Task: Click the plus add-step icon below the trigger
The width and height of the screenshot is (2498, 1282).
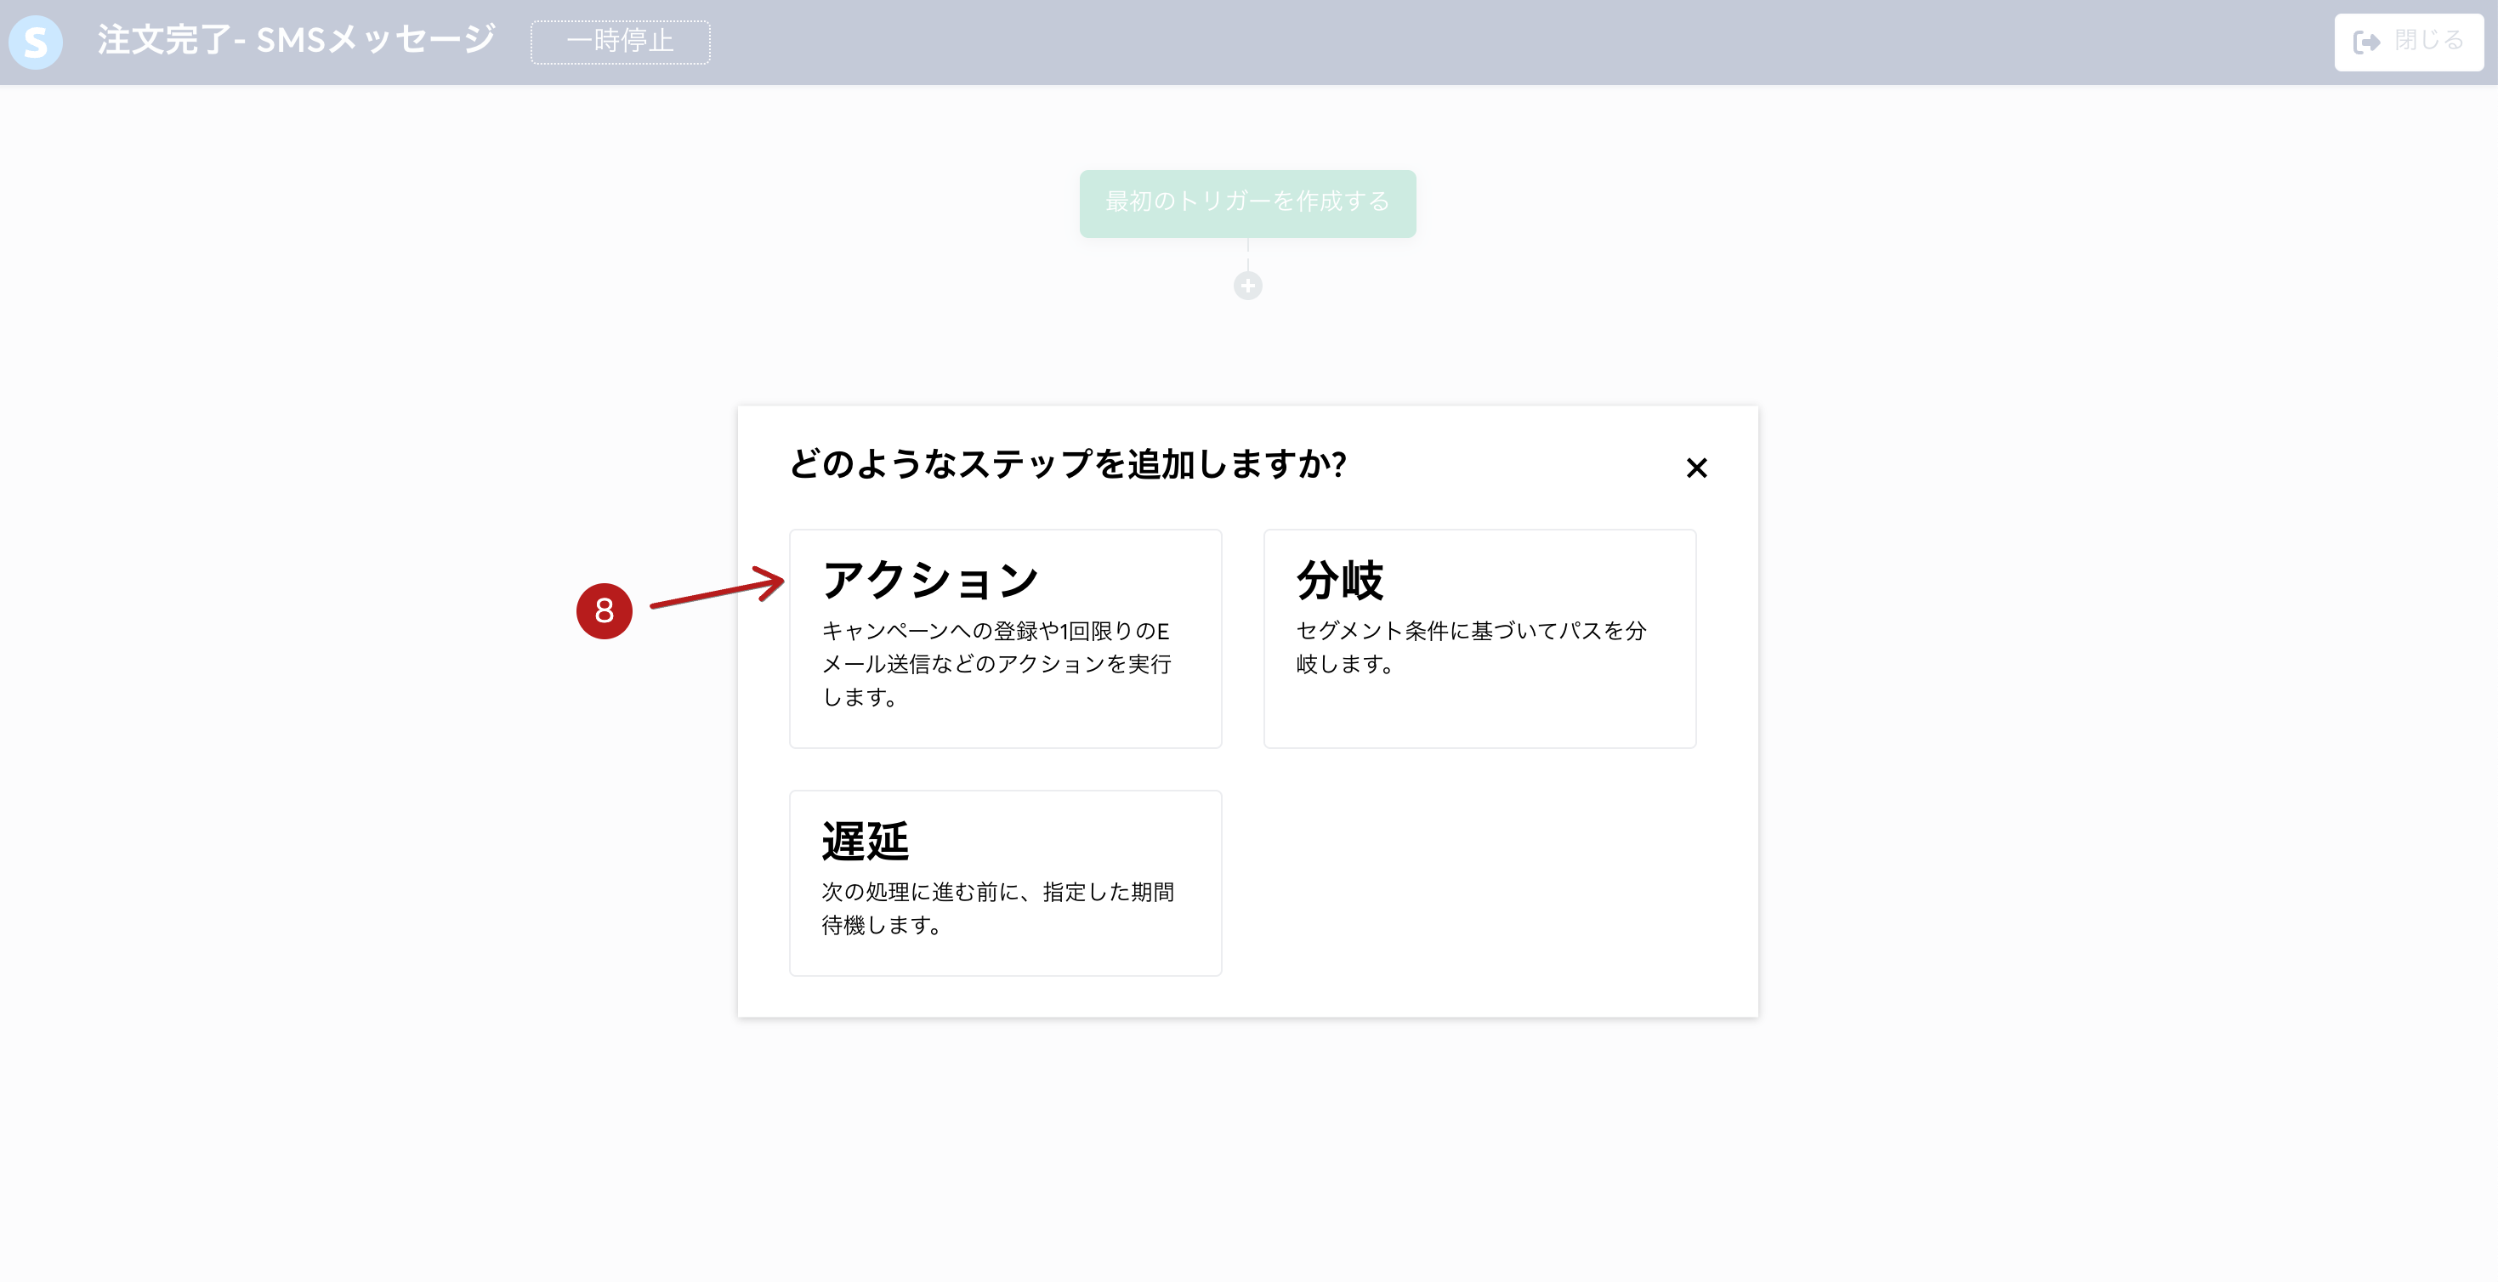Action: click(1247, 286)
